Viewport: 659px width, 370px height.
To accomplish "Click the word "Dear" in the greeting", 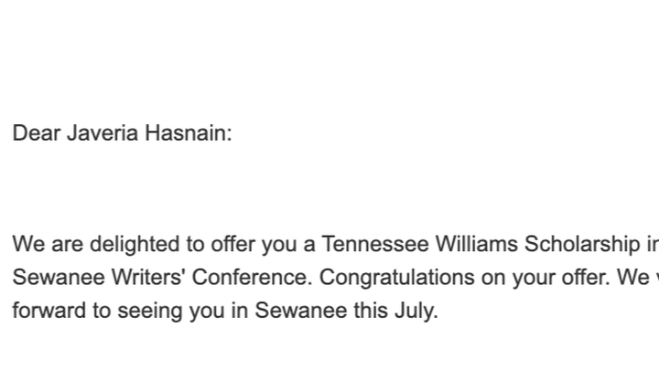I will (x=37, y=133).
